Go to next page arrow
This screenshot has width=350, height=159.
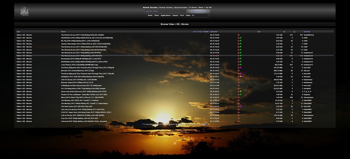point(207,124)
